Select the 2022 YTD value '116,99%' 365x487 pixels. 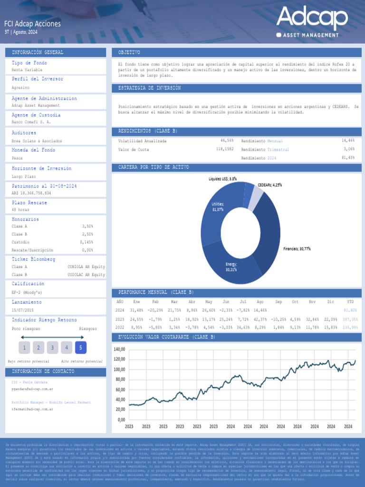350,327
